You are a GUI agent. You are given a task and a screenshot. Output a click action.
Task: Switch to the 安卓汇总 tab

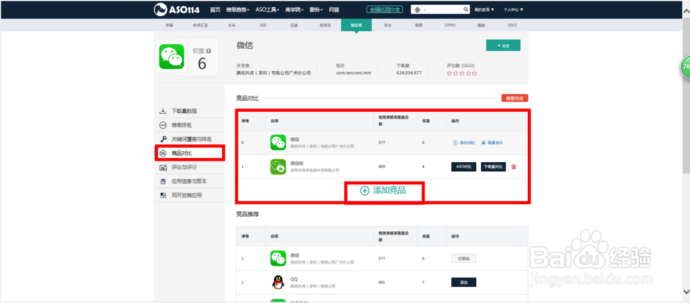click(x=200, y=26)
